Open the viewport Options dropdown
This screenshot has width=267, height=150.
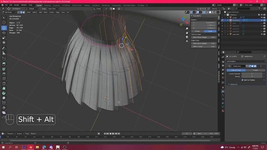tap(215, 9)
